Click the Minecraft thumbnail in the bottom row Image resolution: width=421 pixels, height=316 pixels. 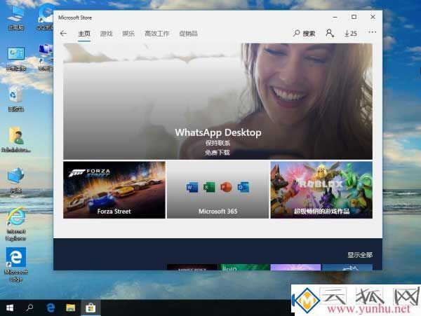pyautogui.click(x=192, y=267)
